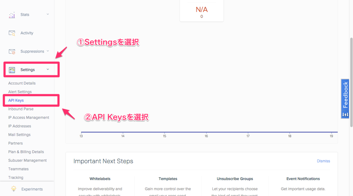Open API Keys in Settings submenu
The width and height of the screenshot is (353, 196).
[16, 100]
